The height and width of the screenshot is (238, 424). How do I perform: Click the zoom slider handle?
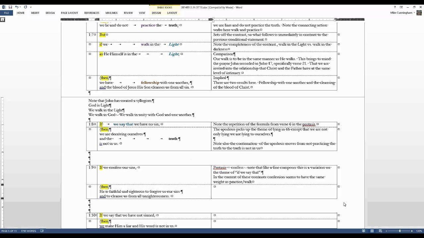coord(400,231)
